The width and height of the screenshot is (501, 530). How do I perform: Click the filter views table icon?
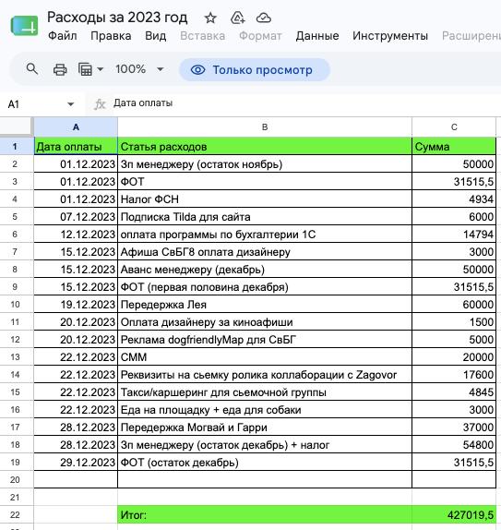(x=85, y=69)
